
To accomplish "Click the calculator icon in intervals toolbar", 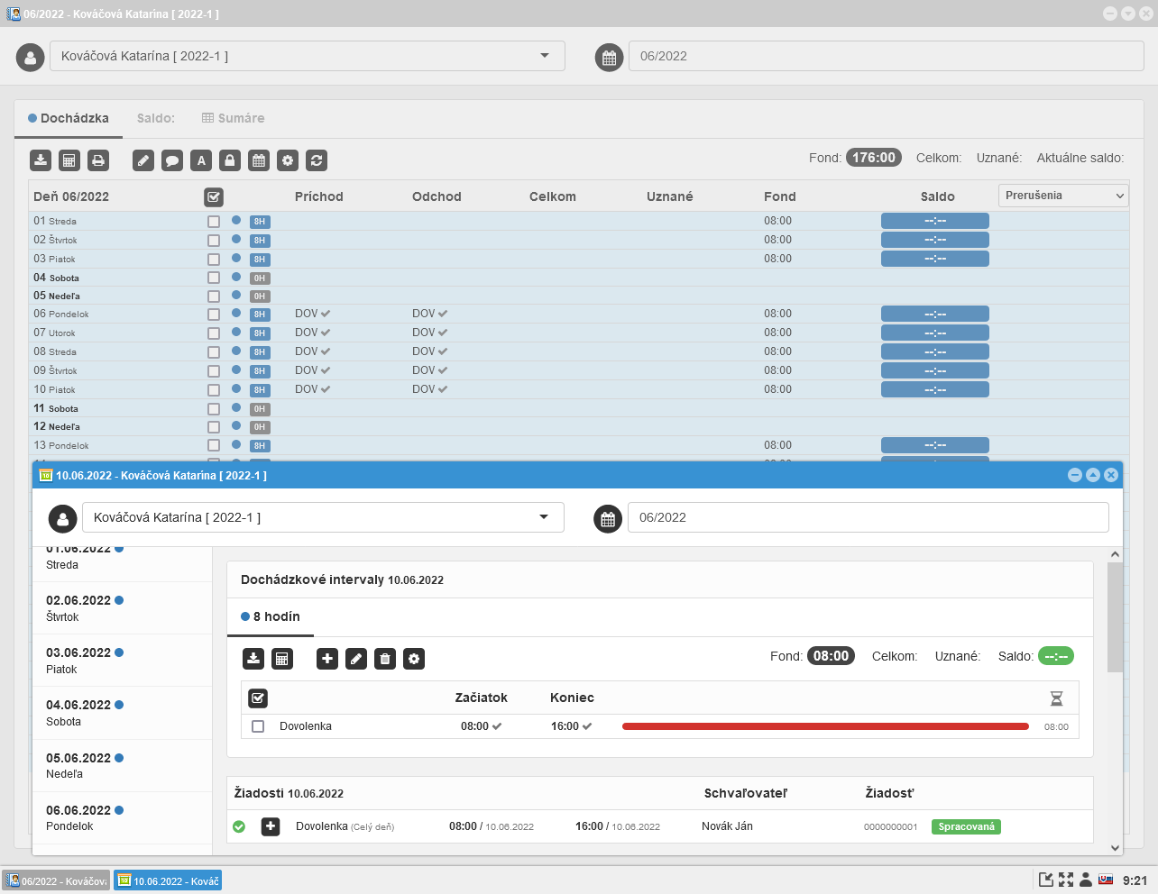I will click(x=282, y=659).
